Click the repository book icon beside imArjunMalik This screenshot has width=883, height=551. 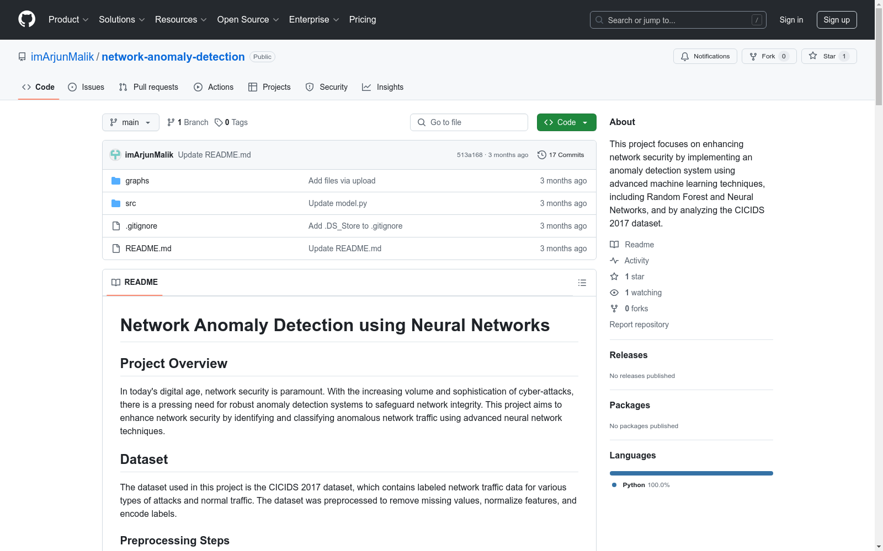[22, 57]
